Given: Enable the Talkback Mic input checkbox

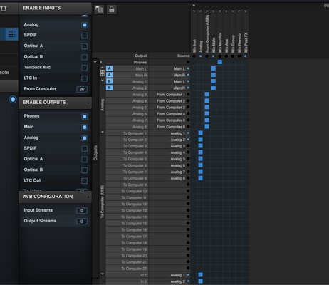Looking at the screenshot, I should (x=84, y=68).
